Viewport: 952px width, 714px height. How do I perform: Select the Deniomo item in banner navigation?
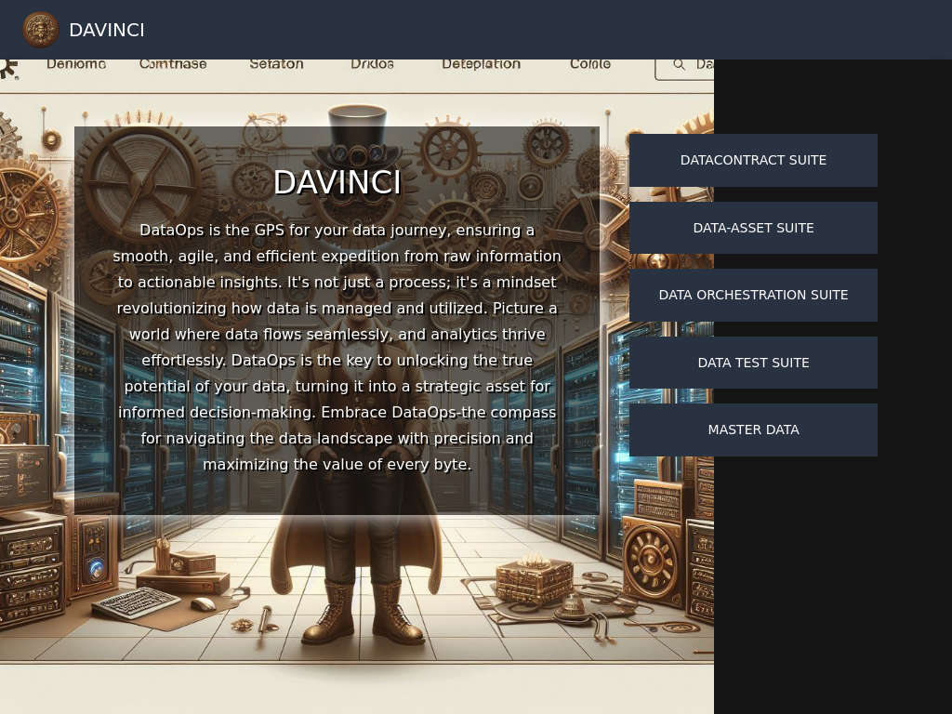click(x=76, y=64)
